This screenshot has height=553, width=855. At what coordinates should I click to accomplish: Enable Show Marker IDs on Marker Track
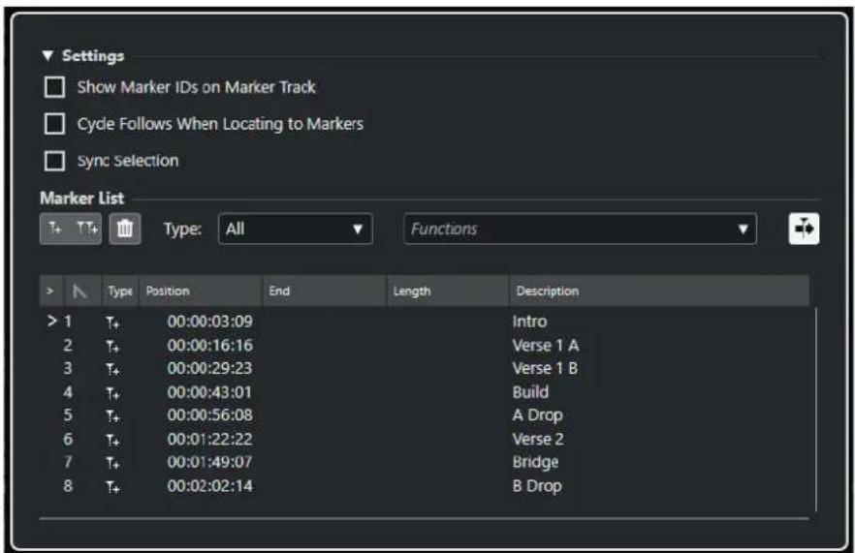[x=54, y=87]
